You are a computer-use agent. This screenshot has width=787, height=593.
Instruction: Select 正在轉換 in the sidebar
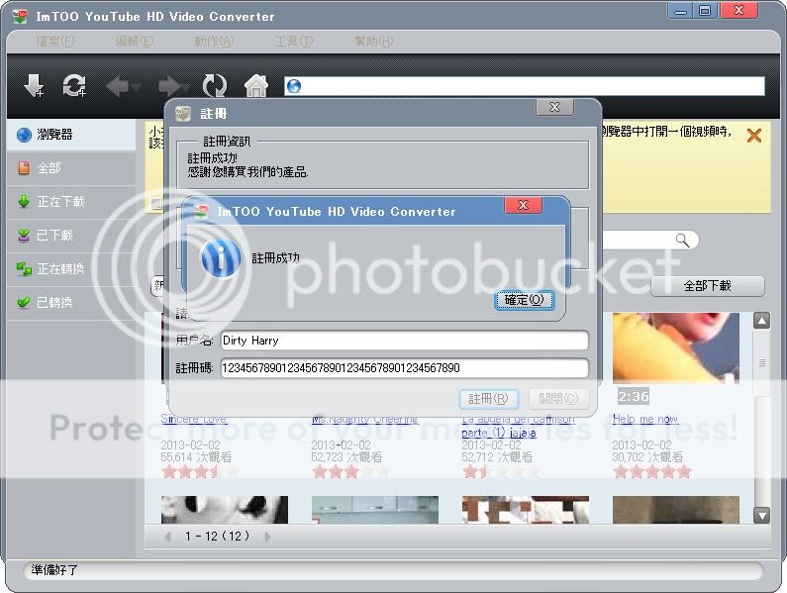tap(71, 269)
